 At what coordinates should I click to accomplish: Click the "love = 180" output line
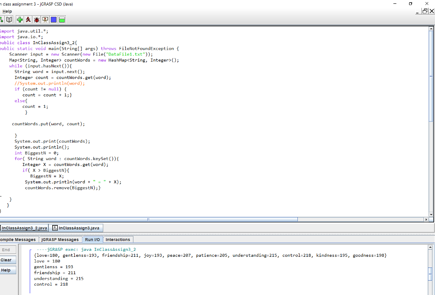(x=47, y=261)
